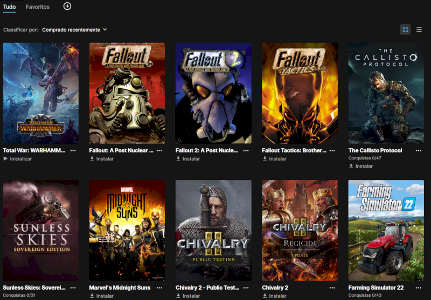This screenshot has height=300, width=431.
Task: Switch to list view layout
Action: [x=419, y=30]
